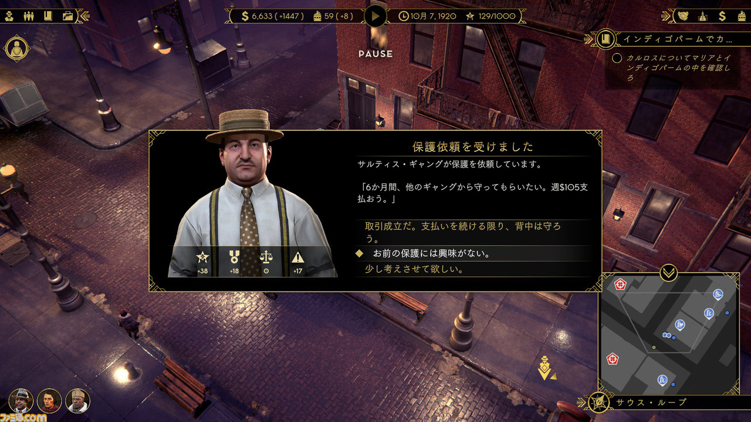Open the journal book icon in the top-left bar

click(x=48, y=15)
